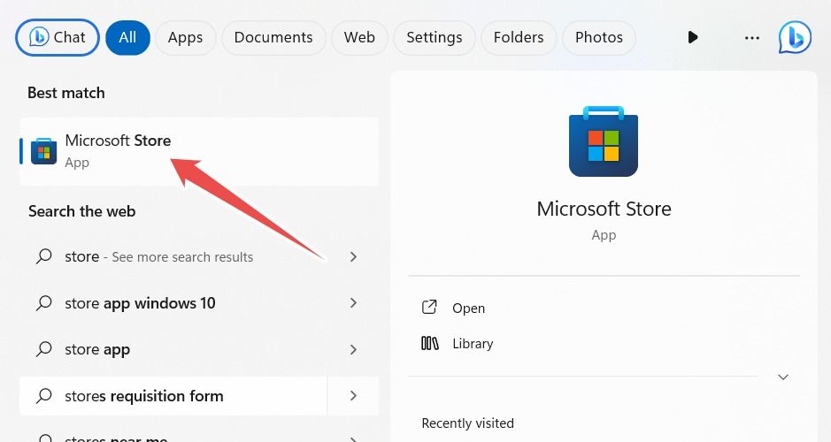
Task: Click the Open external-link icon
Action: pos(429,307)
